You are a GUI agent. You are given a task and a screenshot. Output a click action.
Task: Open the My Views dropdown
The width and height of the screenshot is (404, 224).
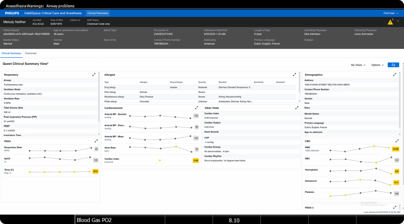(358, 65)
